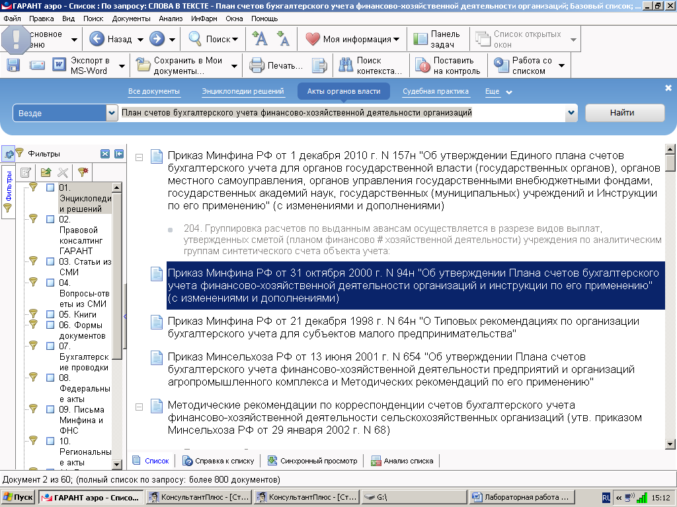Open Поиск контекста binoculars icon
This screenshot has height=507, width=677.
pos(345,65)
